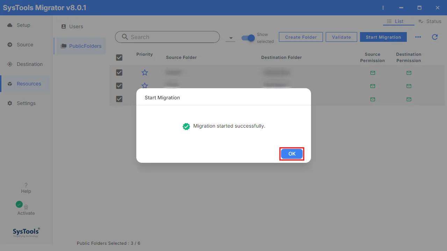Open the title bar kebab menu
Image resolution: width=447 pixels, height=251 pixels.
[383, 8]
